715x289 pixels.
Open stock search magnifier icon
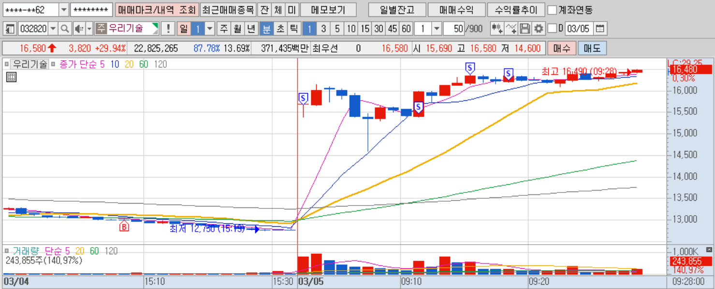(65, 29)
